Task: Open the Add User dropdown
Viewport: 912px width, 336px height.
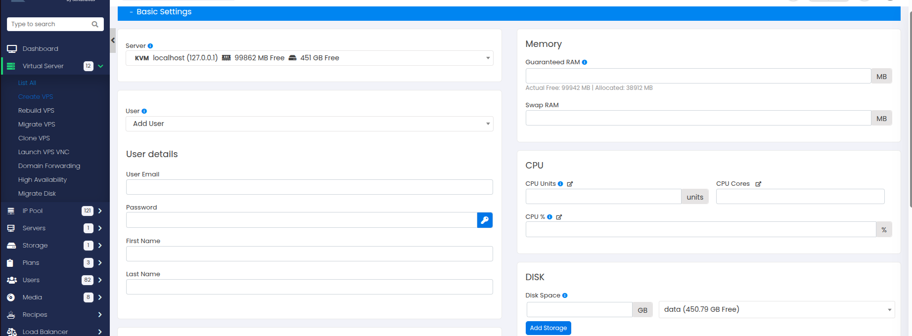Action: click(x=310, y=124)
